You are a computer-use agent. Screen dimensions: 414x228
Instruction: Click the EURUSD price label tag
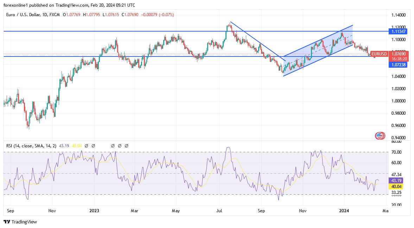[379, 54]
